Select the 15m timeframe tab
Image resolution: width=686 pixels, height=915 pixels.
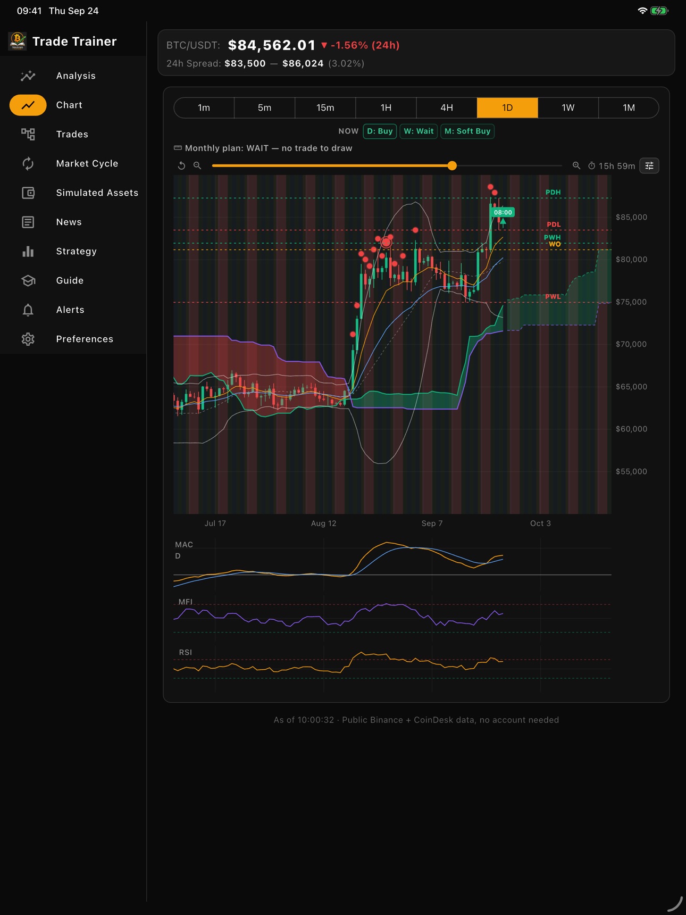click(325, 108)
